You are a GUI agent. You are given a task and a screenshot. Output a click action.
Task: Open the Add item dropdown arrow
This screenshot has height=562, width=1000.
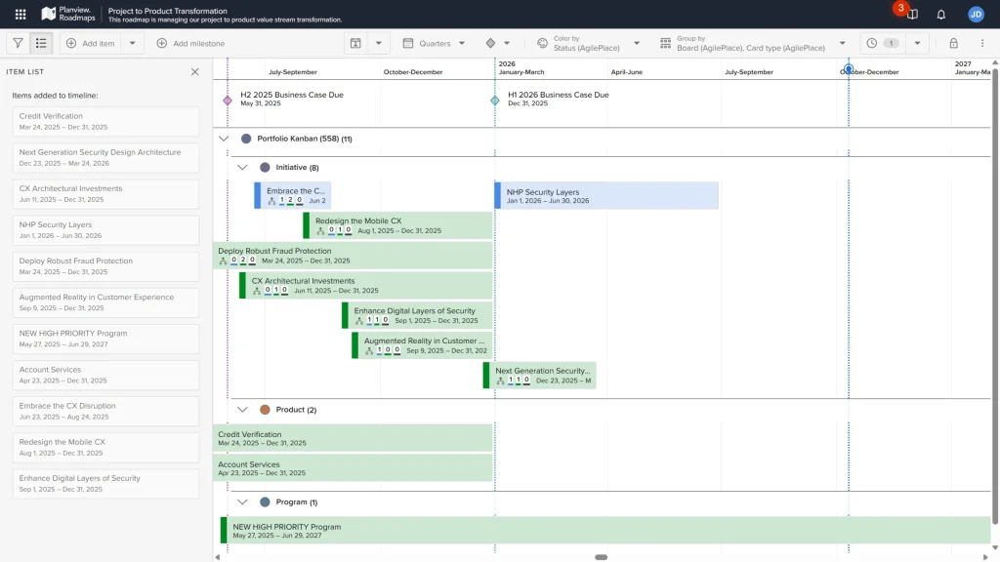pos(133,43)
